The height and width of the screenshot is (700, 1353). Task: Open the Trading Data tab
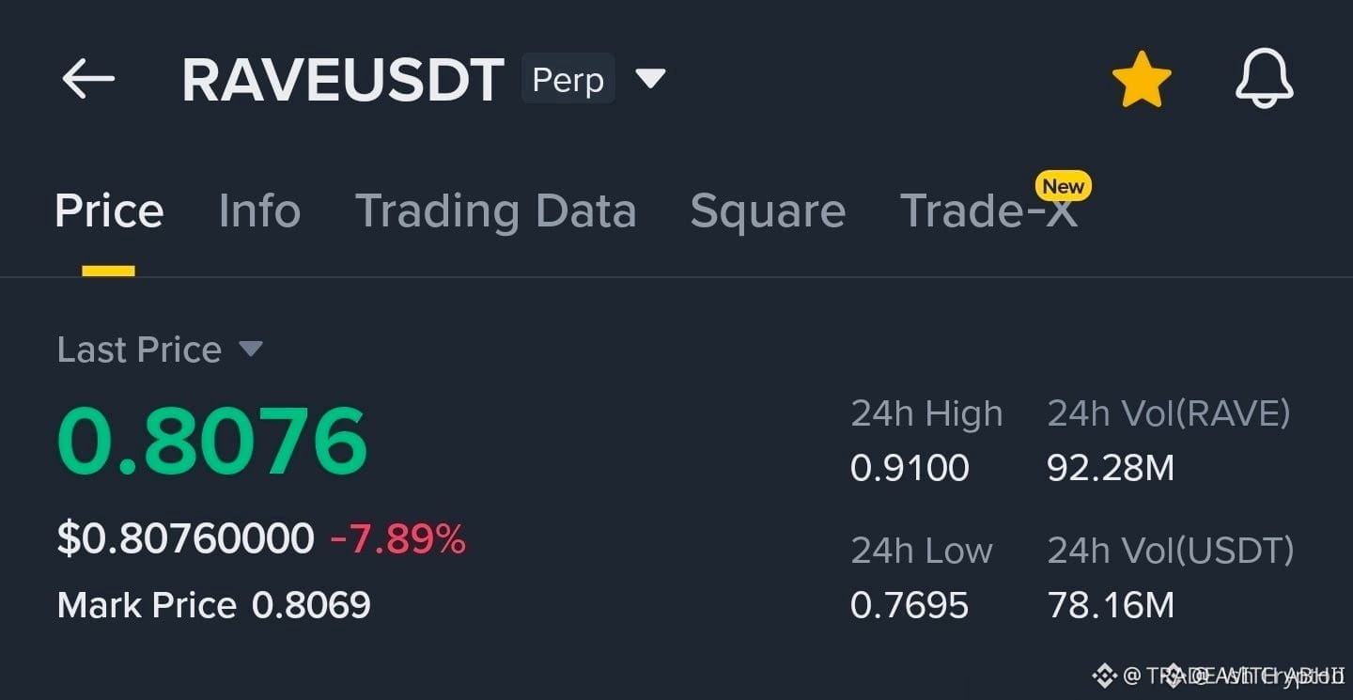(495, 210)
